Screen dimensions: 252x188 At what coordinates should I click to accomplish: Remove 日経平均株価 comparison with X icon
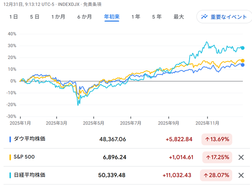coord(241,175)
